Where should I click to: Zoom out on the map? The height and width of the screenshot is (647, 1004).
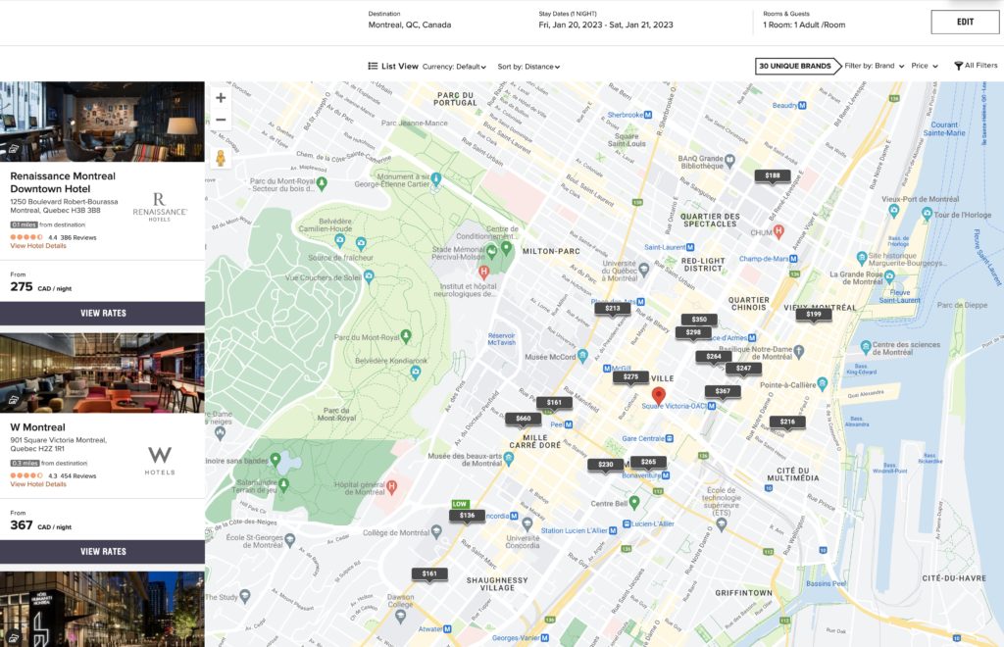tap(221, 121)
